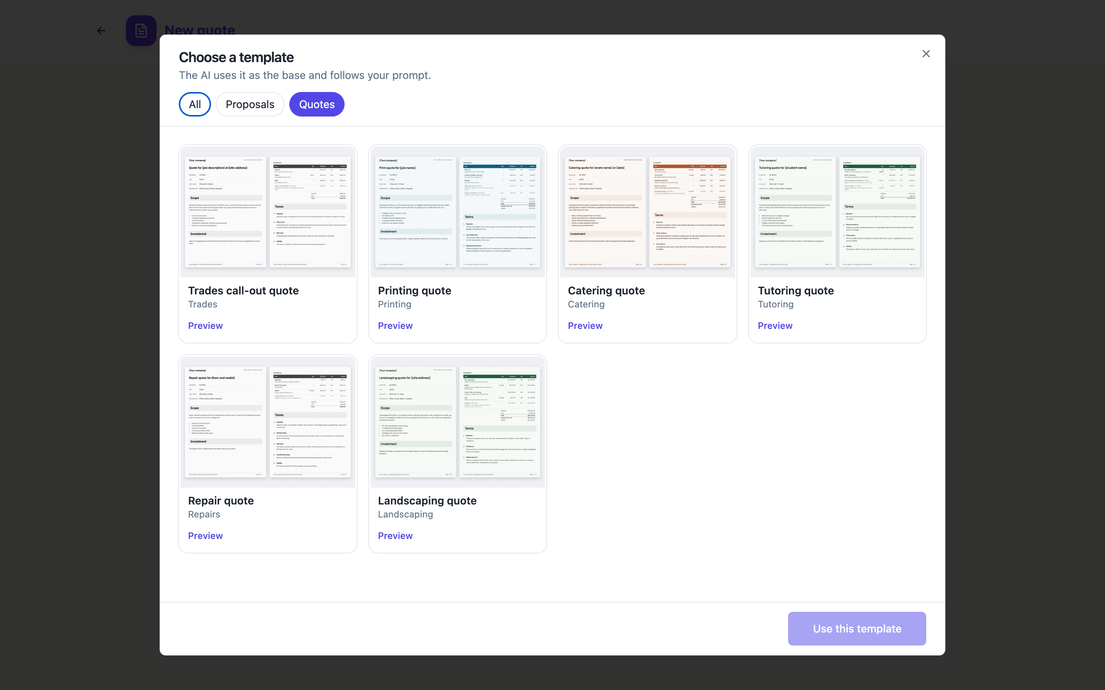Click the back arrow icon

(x=101, y=31)
